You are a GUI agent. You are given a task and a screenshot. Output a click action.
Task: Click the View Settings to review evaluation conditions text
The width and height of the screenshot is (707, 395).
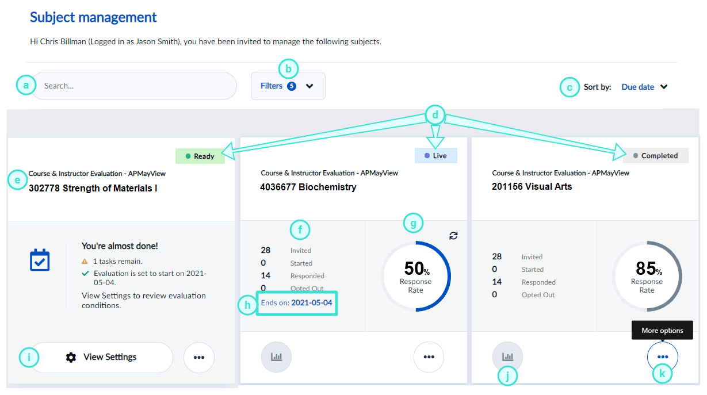coord(144,301)
